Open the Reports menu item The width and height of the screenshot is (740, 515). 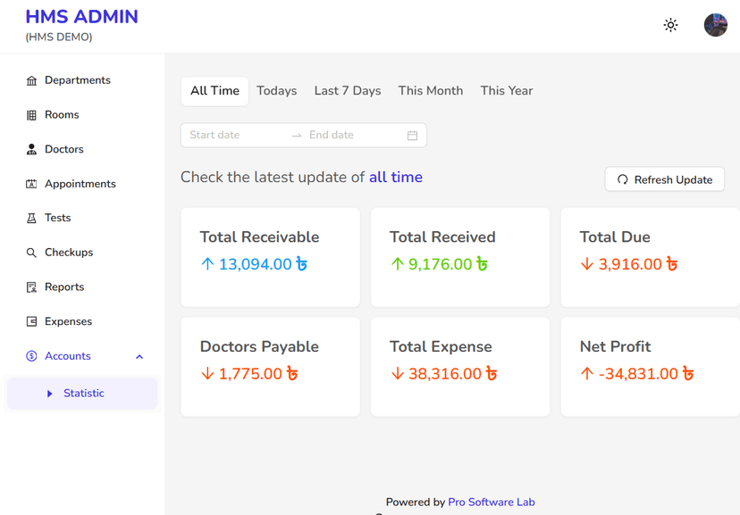(82, 287)
